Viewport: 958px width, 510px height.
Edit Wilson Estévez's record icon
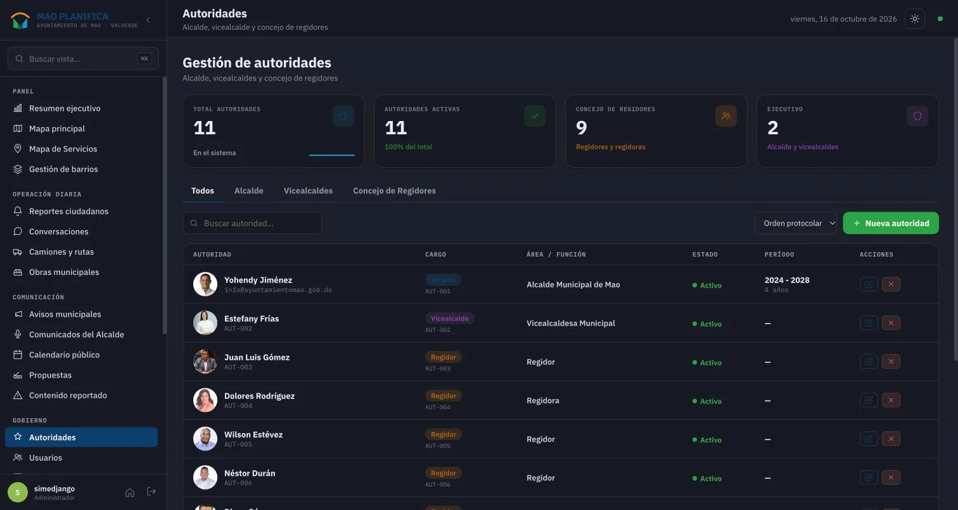click(x=869, y=439)
